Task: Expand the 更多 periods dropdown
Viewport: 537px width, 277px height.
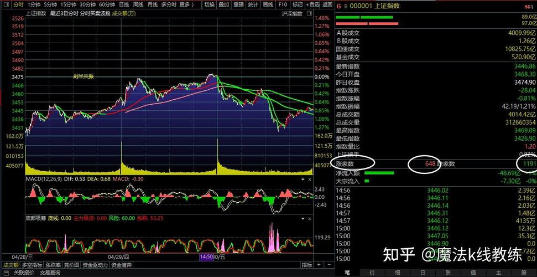Action: click(186, 4)
